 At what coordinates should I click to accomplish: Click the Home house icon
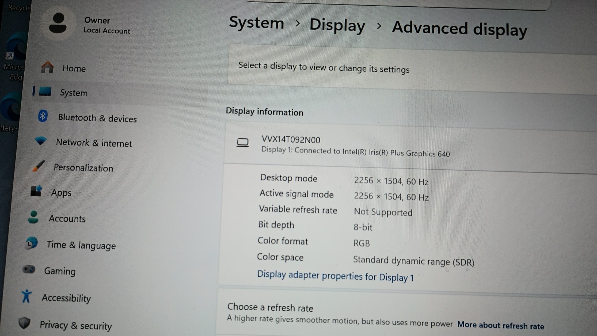(47, 68)
